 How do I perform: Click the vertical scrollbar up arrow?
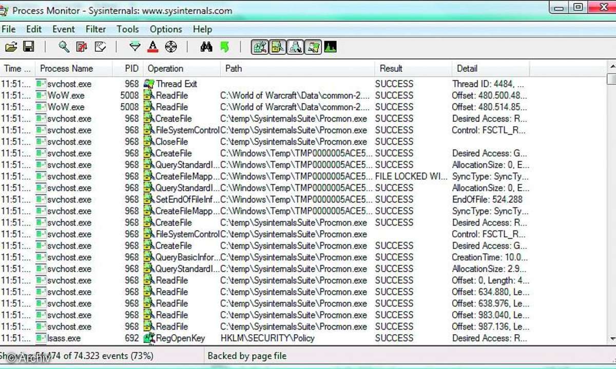point(611,66)
